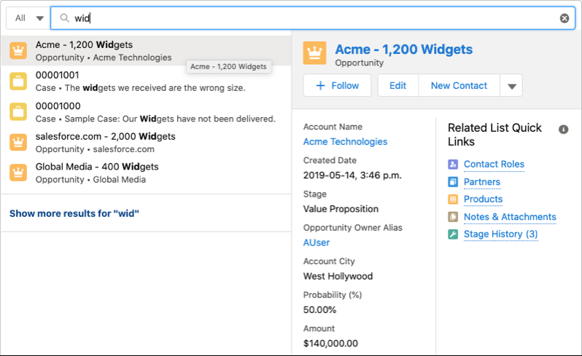Screen dimensions: 582x356
Task: Select Acme - 1,200 Widgets search result
Action: 147,51
